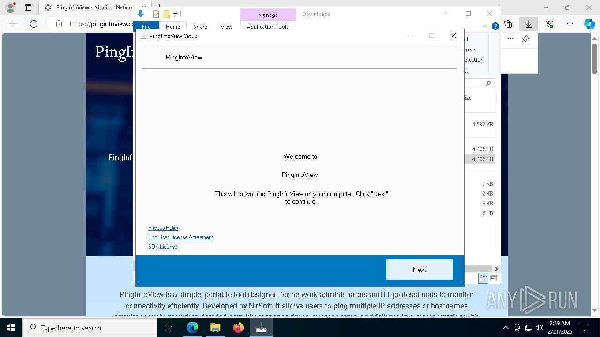The height and width of the screenshot is (337, 600).
Task: Open the End User License Agreement link
Action: click(x=180, y=237)
